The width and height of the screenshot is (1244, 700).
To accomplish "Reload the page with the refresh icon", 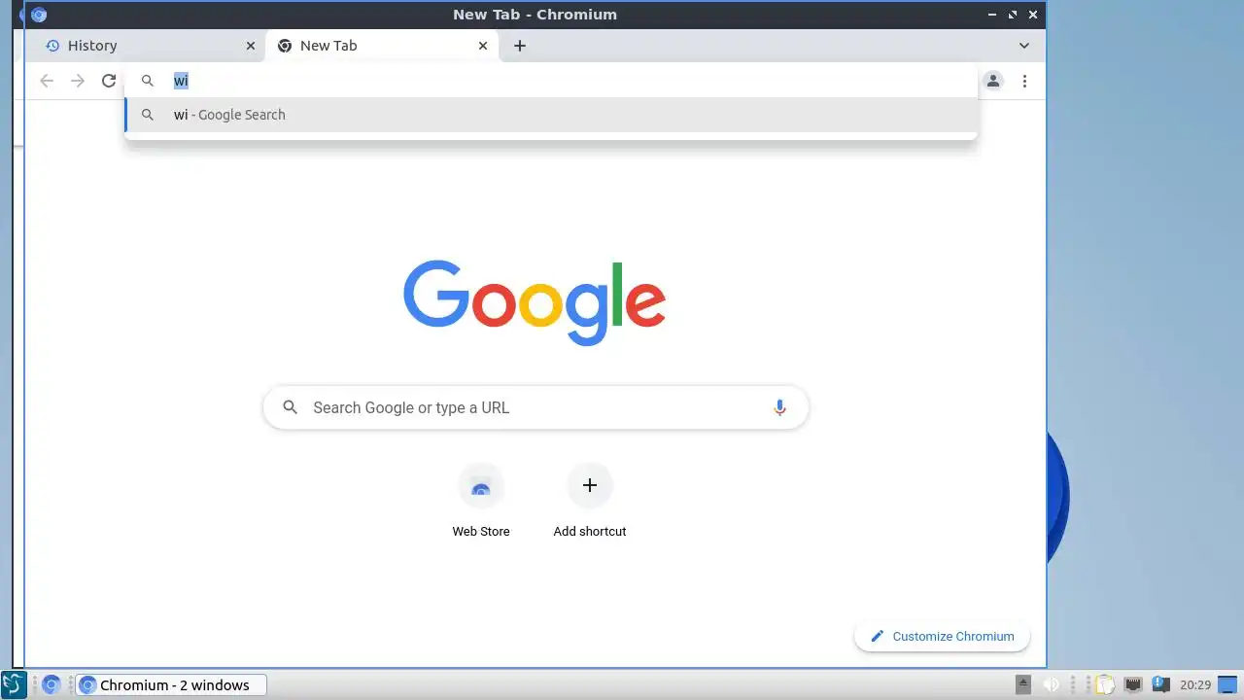I will coord(109,81).
